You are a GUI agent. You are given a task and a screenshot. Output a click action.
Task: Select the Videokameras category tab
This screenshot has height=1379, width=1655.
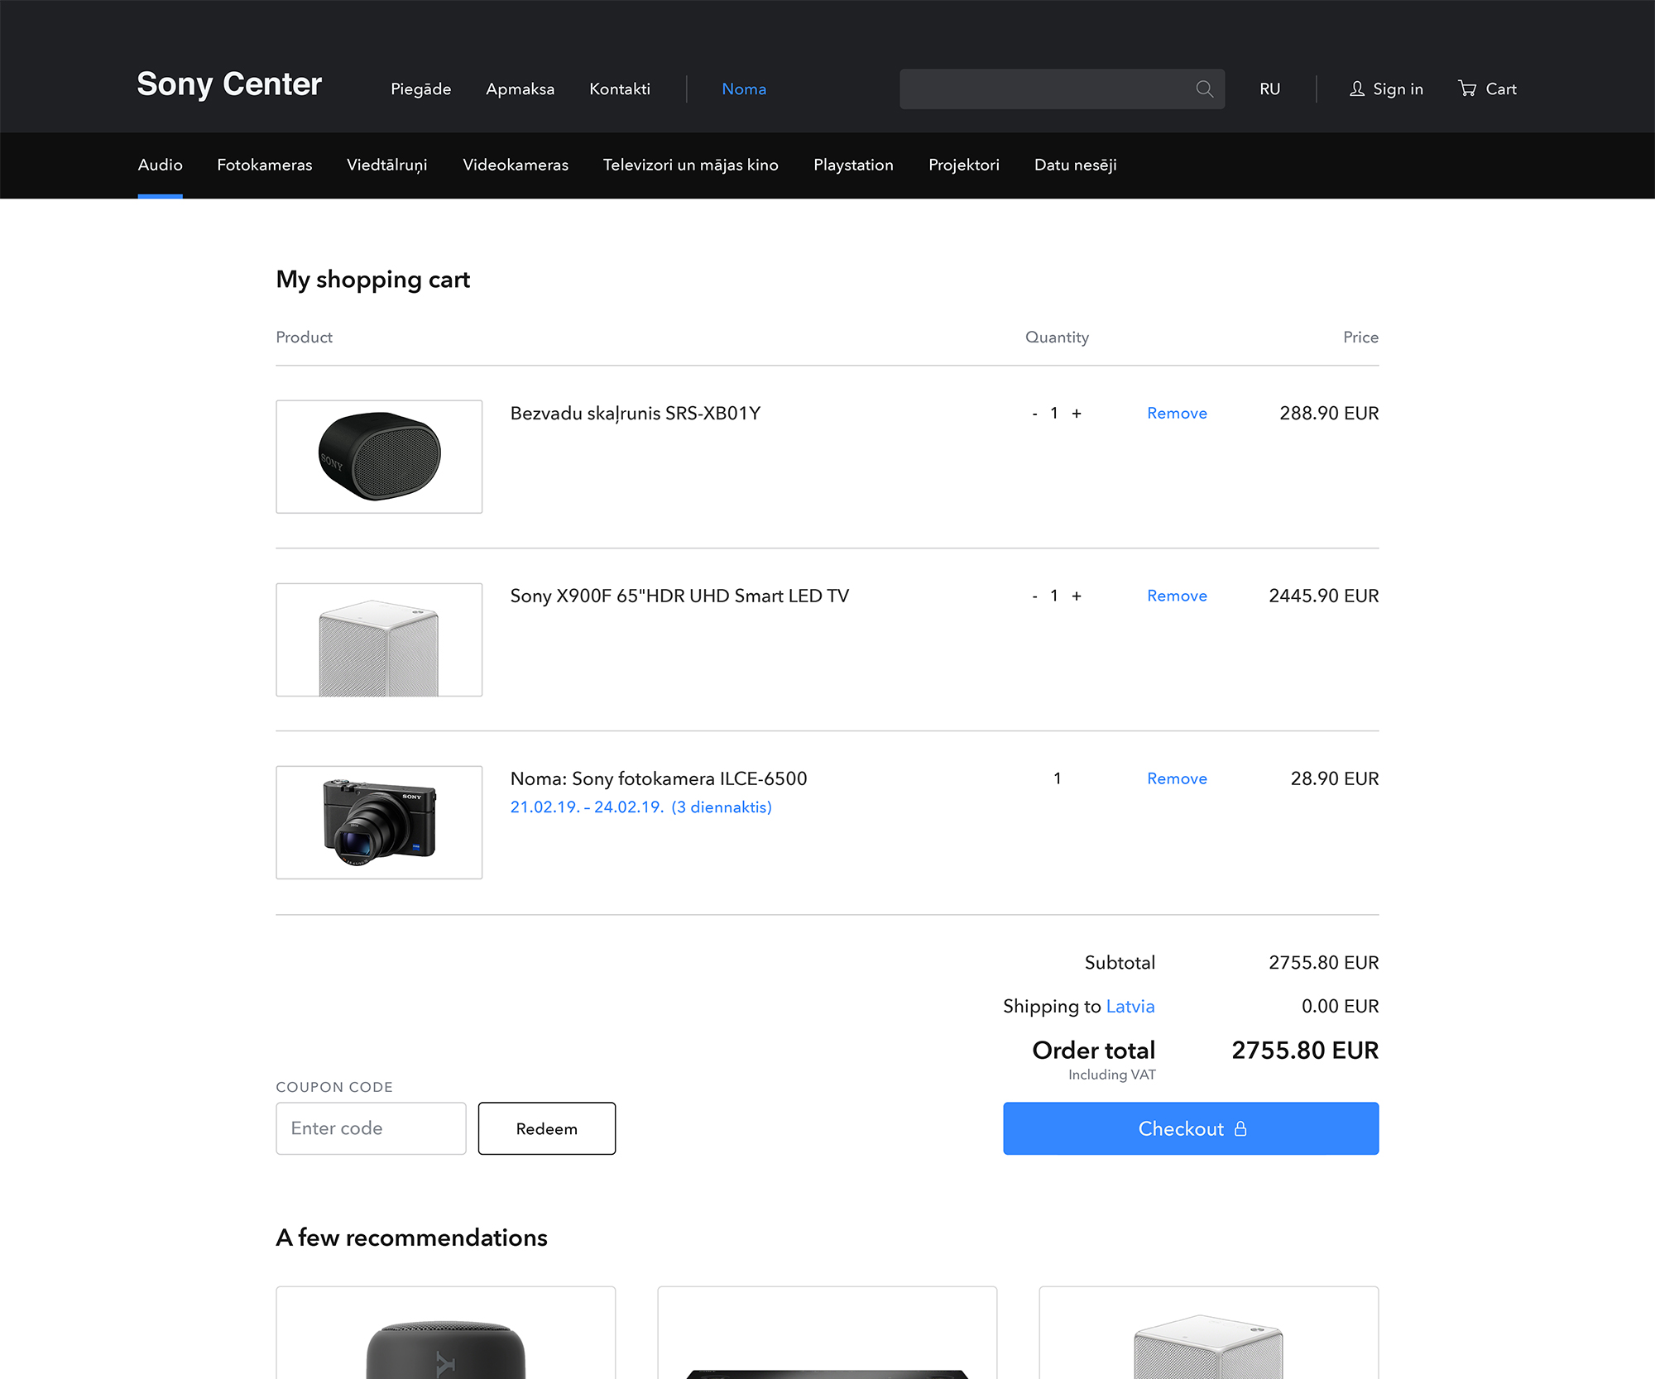516,165
